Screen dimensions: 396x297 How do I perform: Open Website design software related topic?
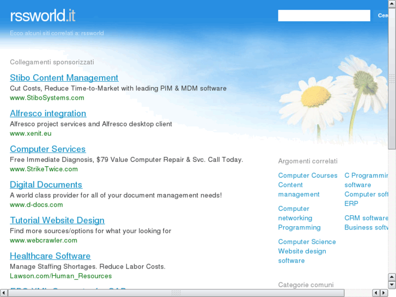[302, 256]
